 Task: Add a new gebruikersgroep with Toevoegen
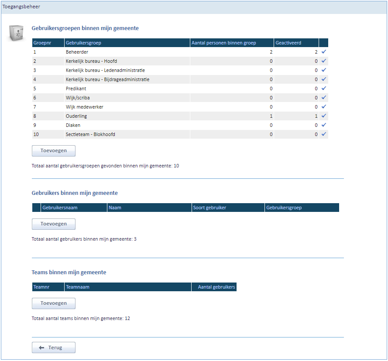53,150
